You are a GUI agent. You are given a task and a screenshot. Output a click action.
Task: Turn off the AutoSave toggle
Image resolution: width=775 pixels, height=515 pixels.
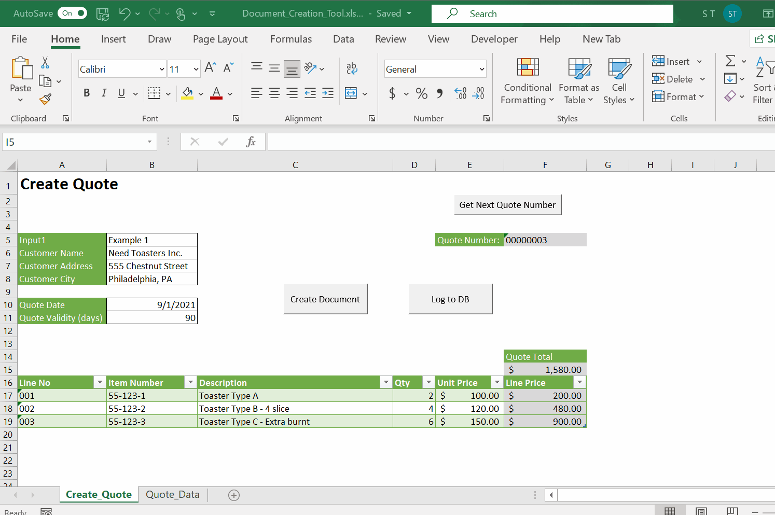72,13
